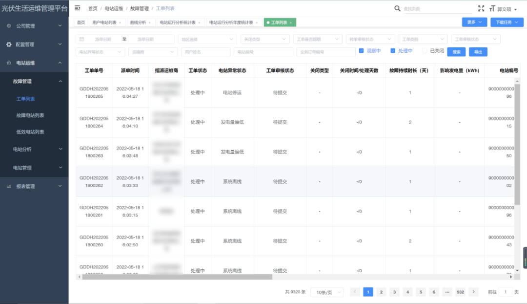Close the 用户电站列表 tab
This screenshot has height=304, width=527.
(x=120, y=22)
